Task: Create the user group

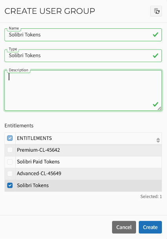Action: click(x=150, y=227)
